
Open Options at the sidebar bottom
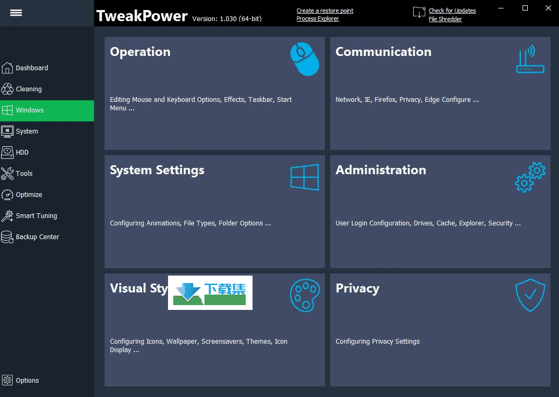[x=47, y=380]
